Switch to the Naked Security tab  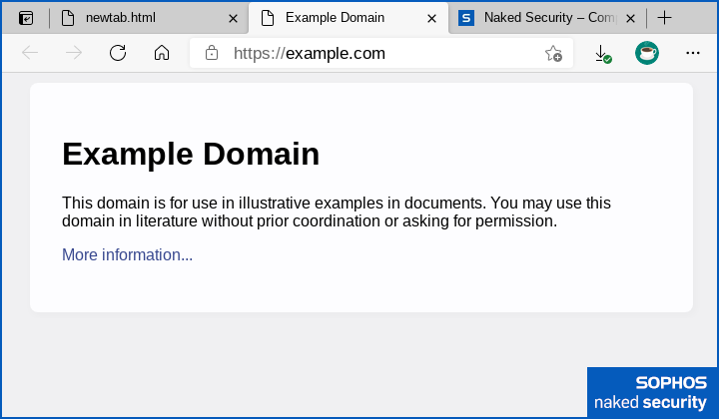coord(539,18)
